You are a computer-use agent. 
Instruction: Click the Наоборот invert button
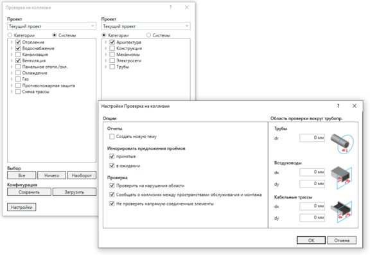tap(82, 175)
